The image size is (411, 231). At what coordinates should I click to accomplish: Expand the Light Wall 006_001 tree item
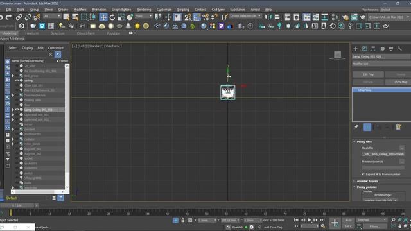[x=13, y=115]
